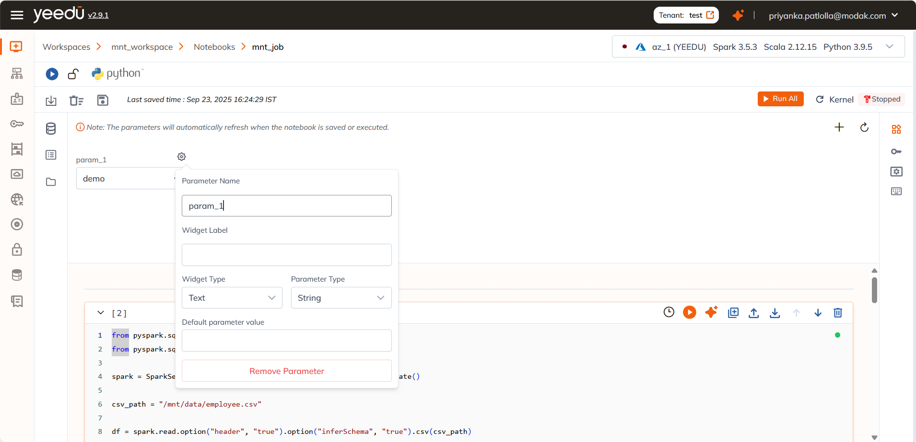Click the AI assistant sparkle icon in cell toolbar
The height and width of the screenshot is (442, 916).
click(711, 312)
